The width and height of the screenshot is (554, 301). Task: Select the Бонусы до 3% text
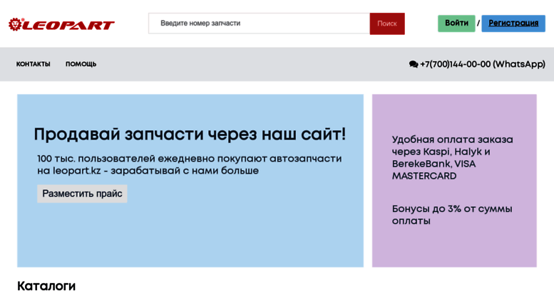tap(452, 215)
